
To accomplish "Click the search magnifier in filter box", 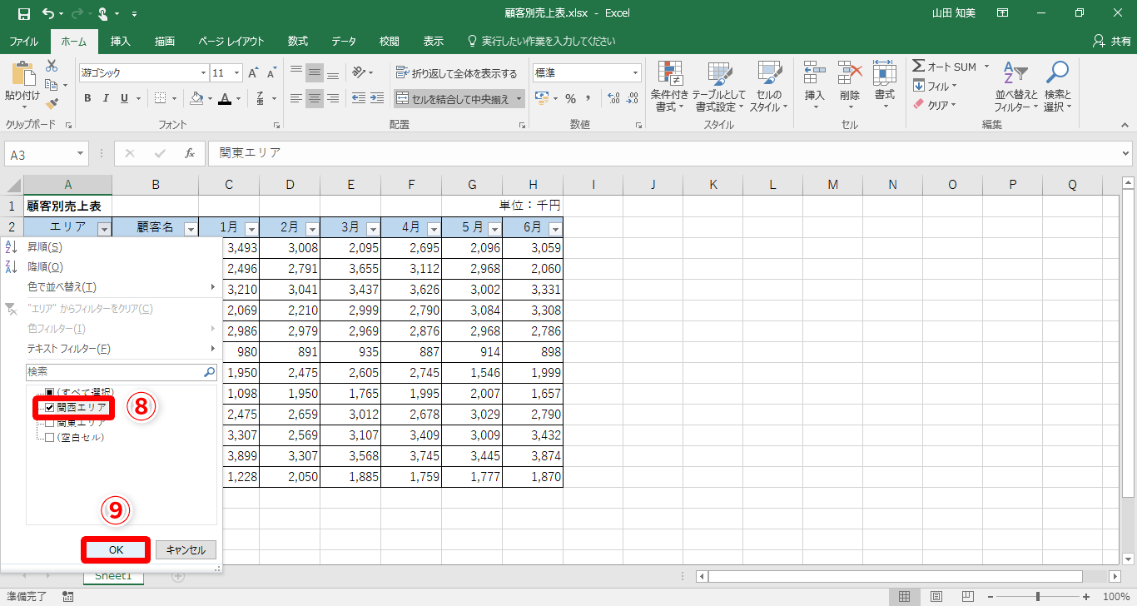I will pyautogui.click(x=210, y=372).
